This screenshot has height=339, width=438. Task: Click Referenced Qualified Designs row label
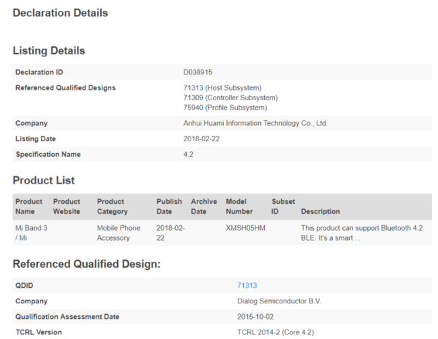pyautogui.click(x=65, y=88)
